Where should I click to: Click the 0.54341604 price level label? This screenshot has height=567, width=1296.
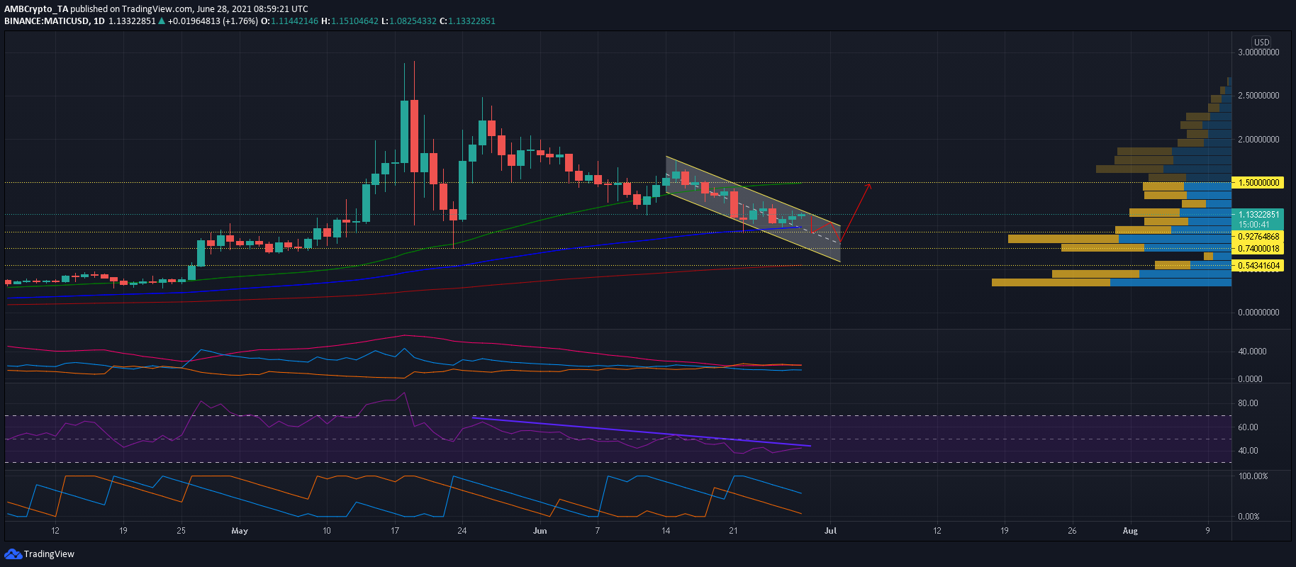pos(1258,266)
